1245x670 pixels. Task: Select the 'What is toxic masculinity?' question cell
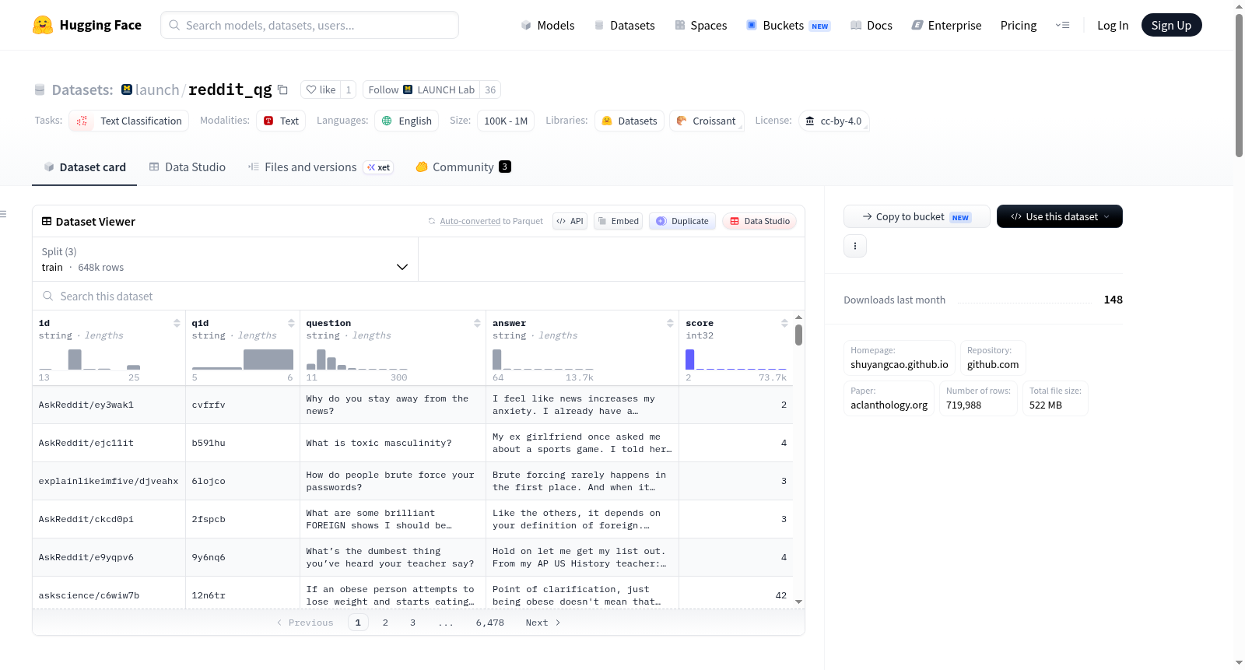[x=393, y=443]
